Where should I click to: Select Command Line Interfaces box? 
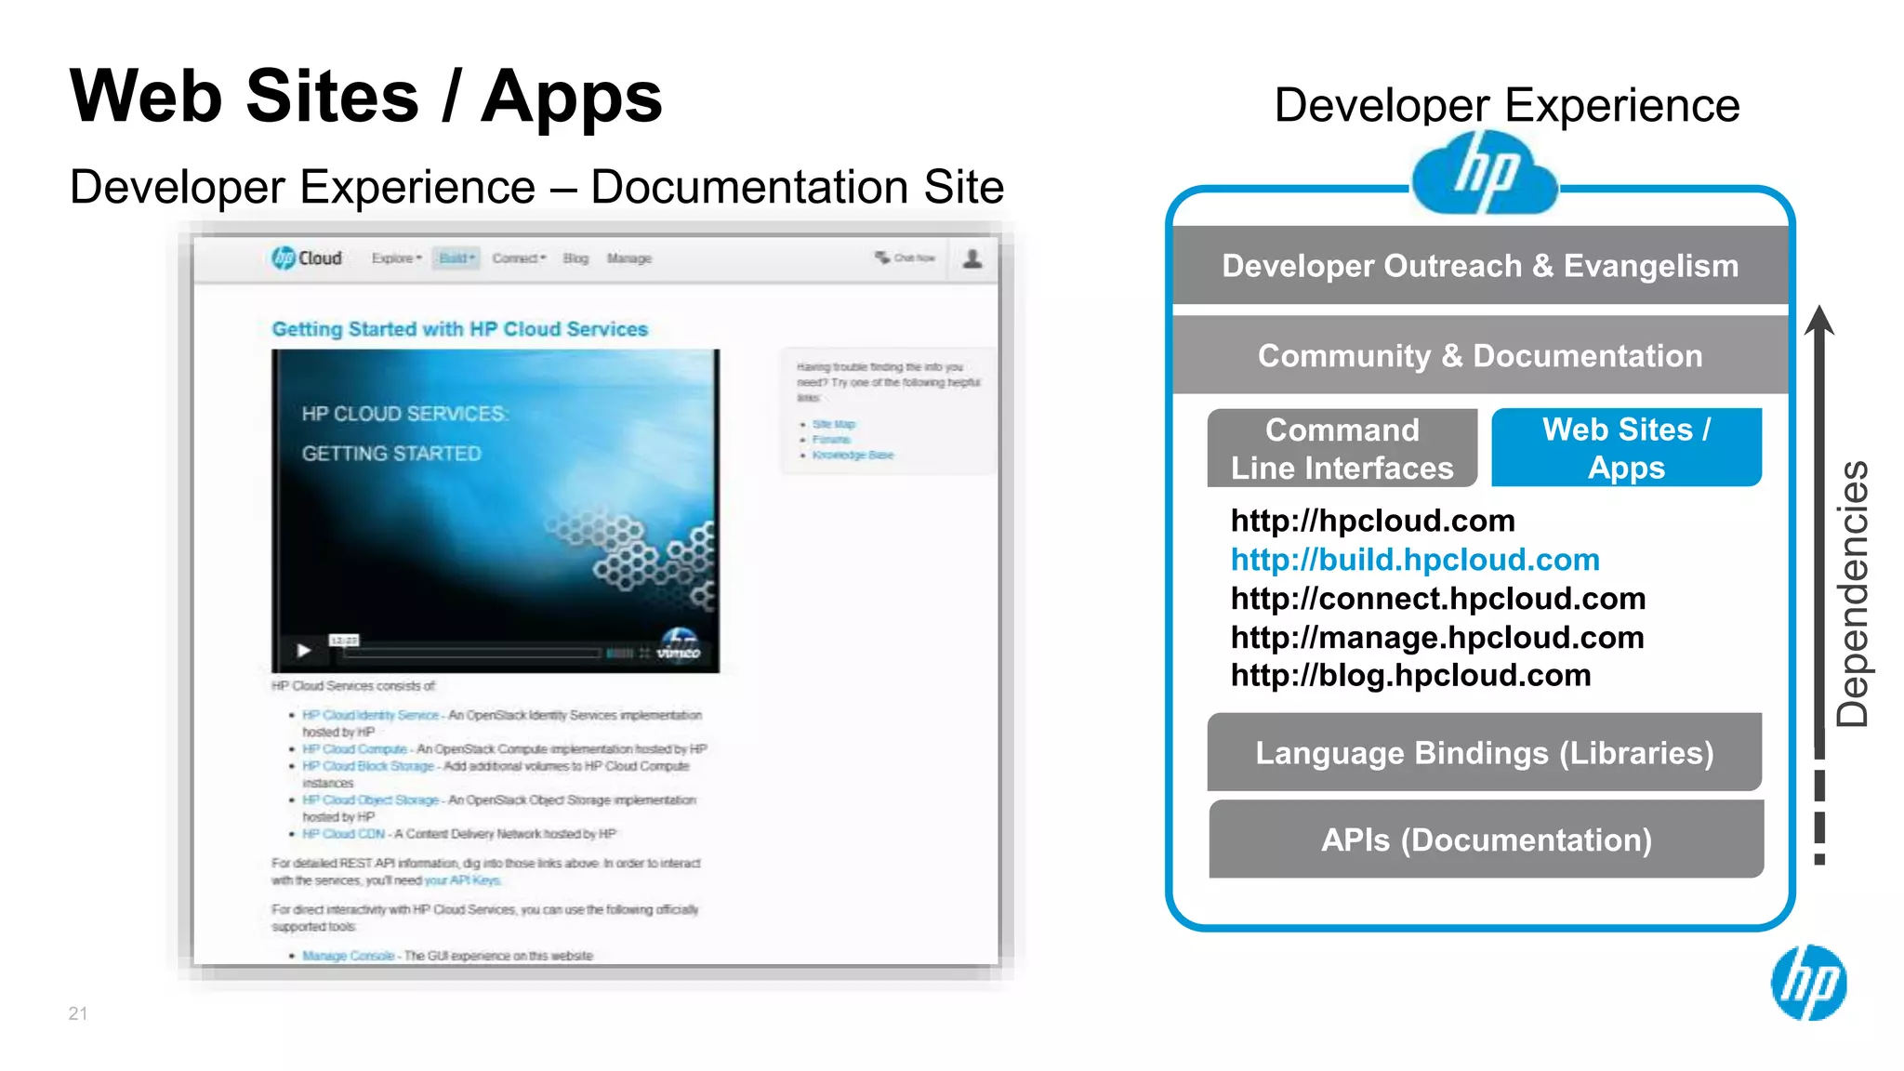click(1342, 448)
